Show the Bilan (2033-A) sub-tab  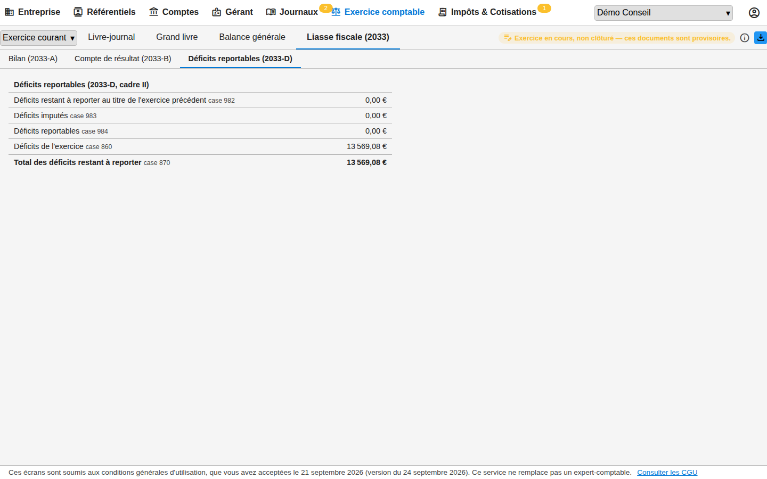click(33, 59)
